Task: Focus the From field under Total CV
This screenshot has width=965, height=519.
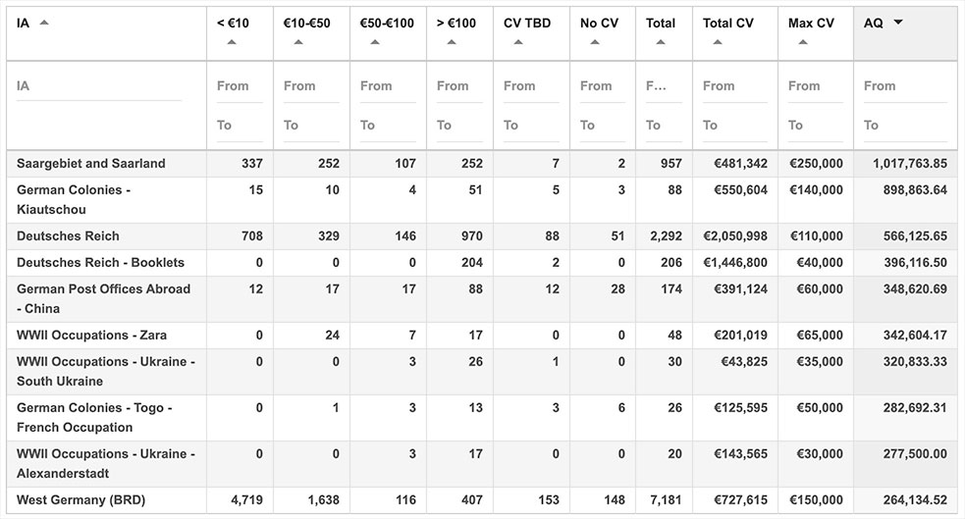Action: [x=733, y=86]
